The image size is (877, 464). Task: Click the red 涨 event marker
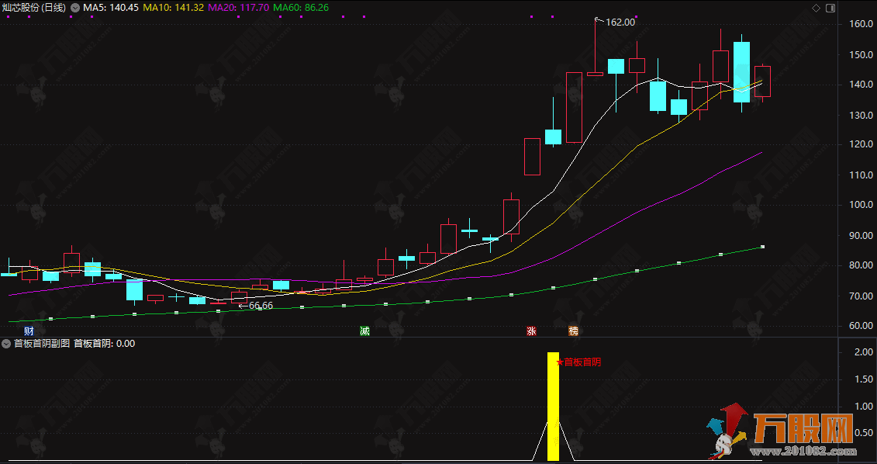point(532,331)
